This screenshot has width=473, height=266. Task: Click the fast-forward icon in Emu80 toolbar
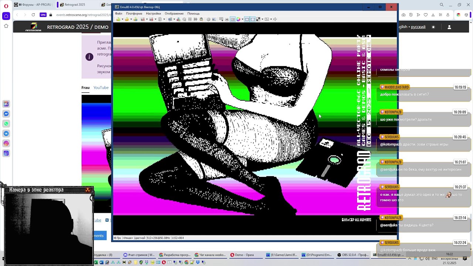click(195, 19)
